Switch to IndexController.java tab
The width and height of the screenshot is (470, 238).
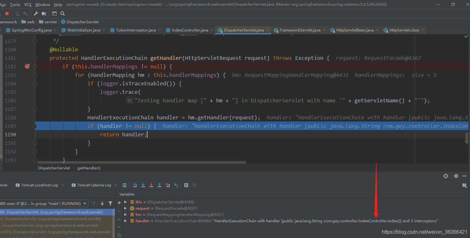[190, 30]
